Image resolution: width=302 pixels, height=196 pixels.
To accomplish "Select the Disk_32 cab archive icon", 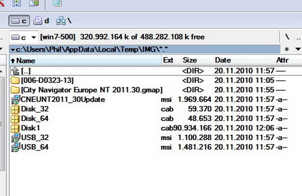I will (15, 109).
